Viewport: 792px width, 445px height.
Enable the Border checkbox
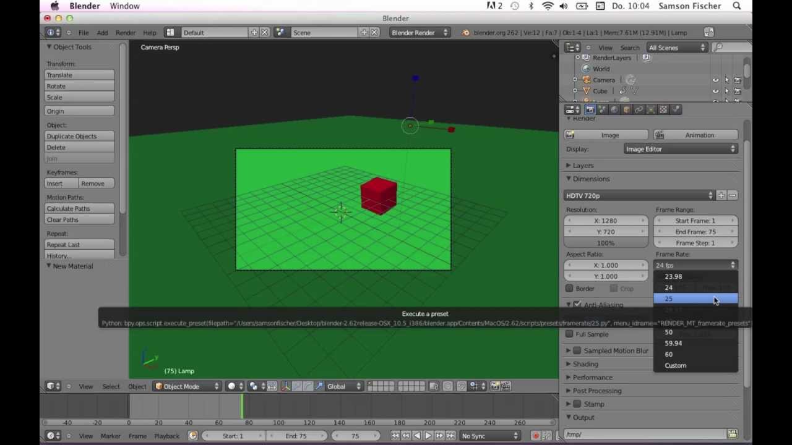click(x=569, y=289)
